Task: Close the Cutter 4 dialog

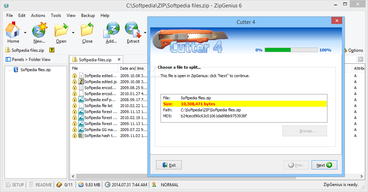Action: pyautogui.click(x=337, y=20)
